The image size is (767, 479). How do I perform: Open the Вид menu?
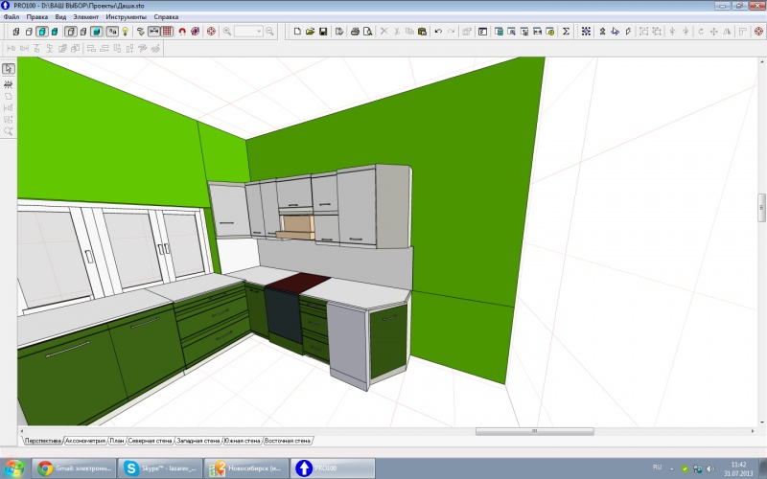[x=59, y=17]
